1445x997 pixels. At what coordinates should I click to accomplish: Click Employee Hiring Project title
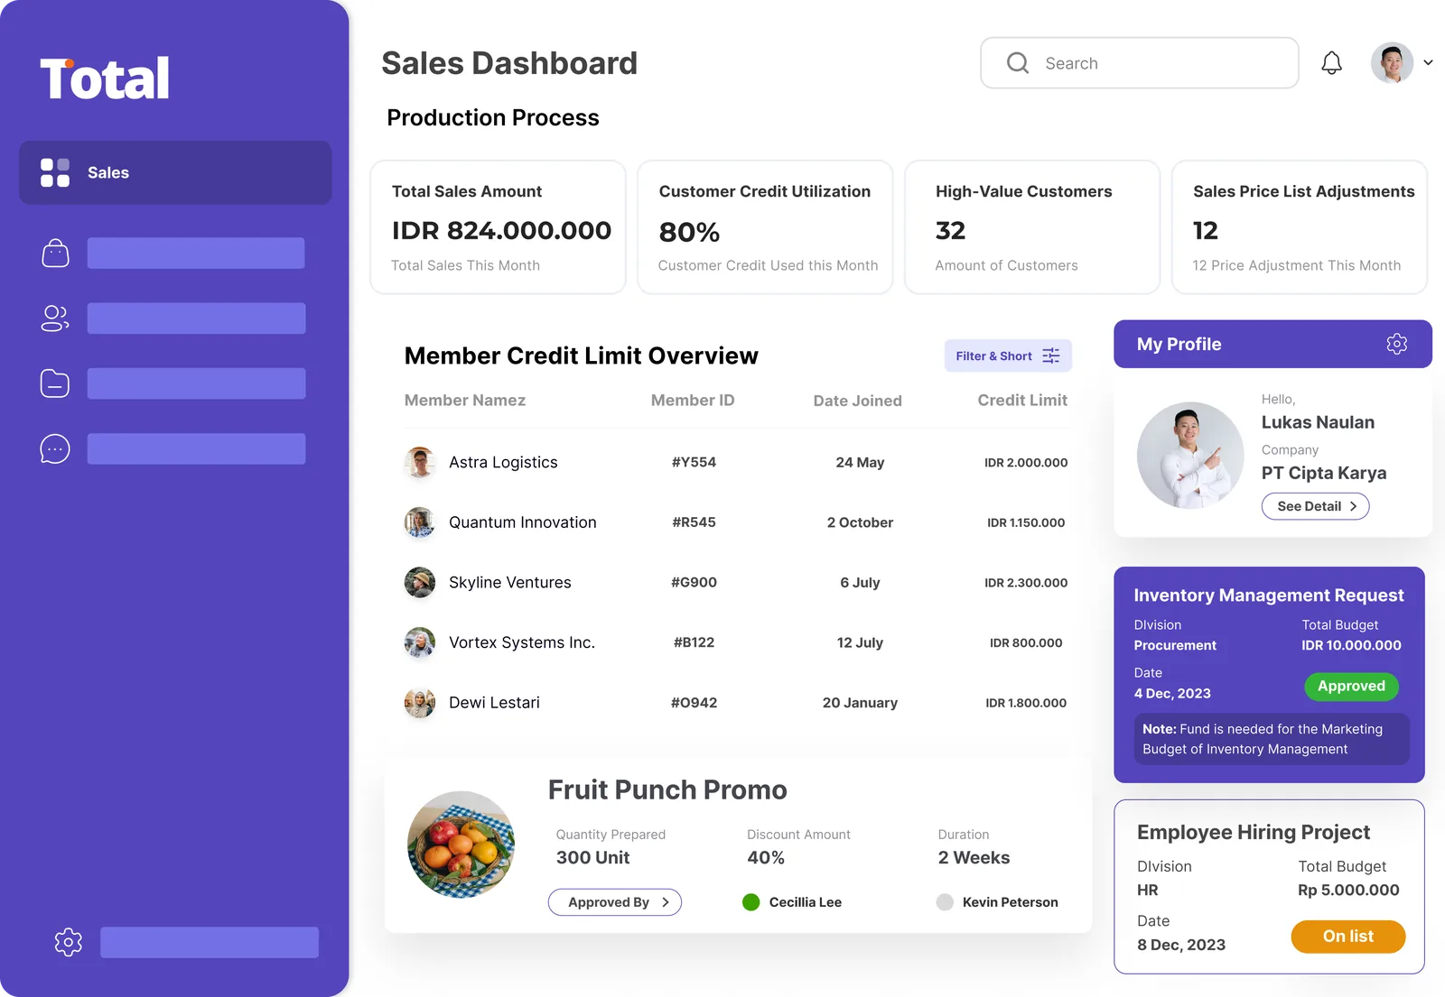coord(1254,832)
